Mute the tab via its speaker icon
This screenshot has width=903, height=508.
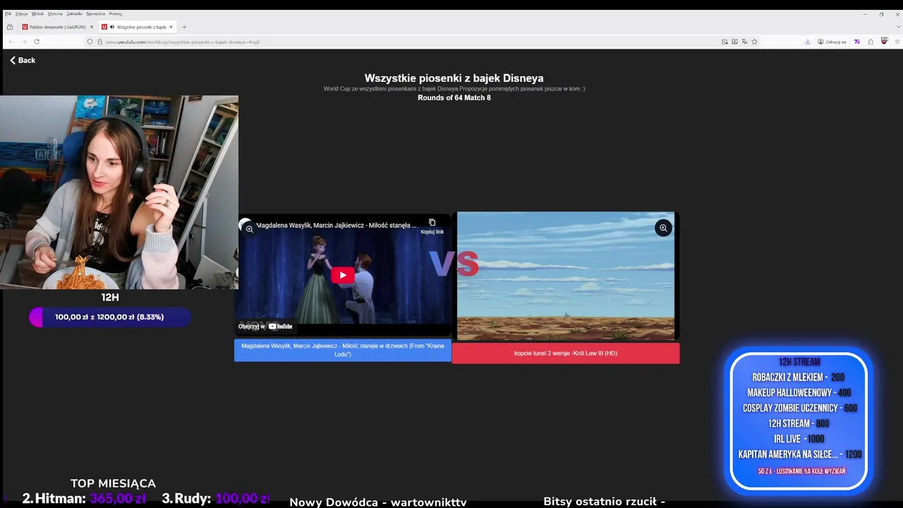[112, 27]
